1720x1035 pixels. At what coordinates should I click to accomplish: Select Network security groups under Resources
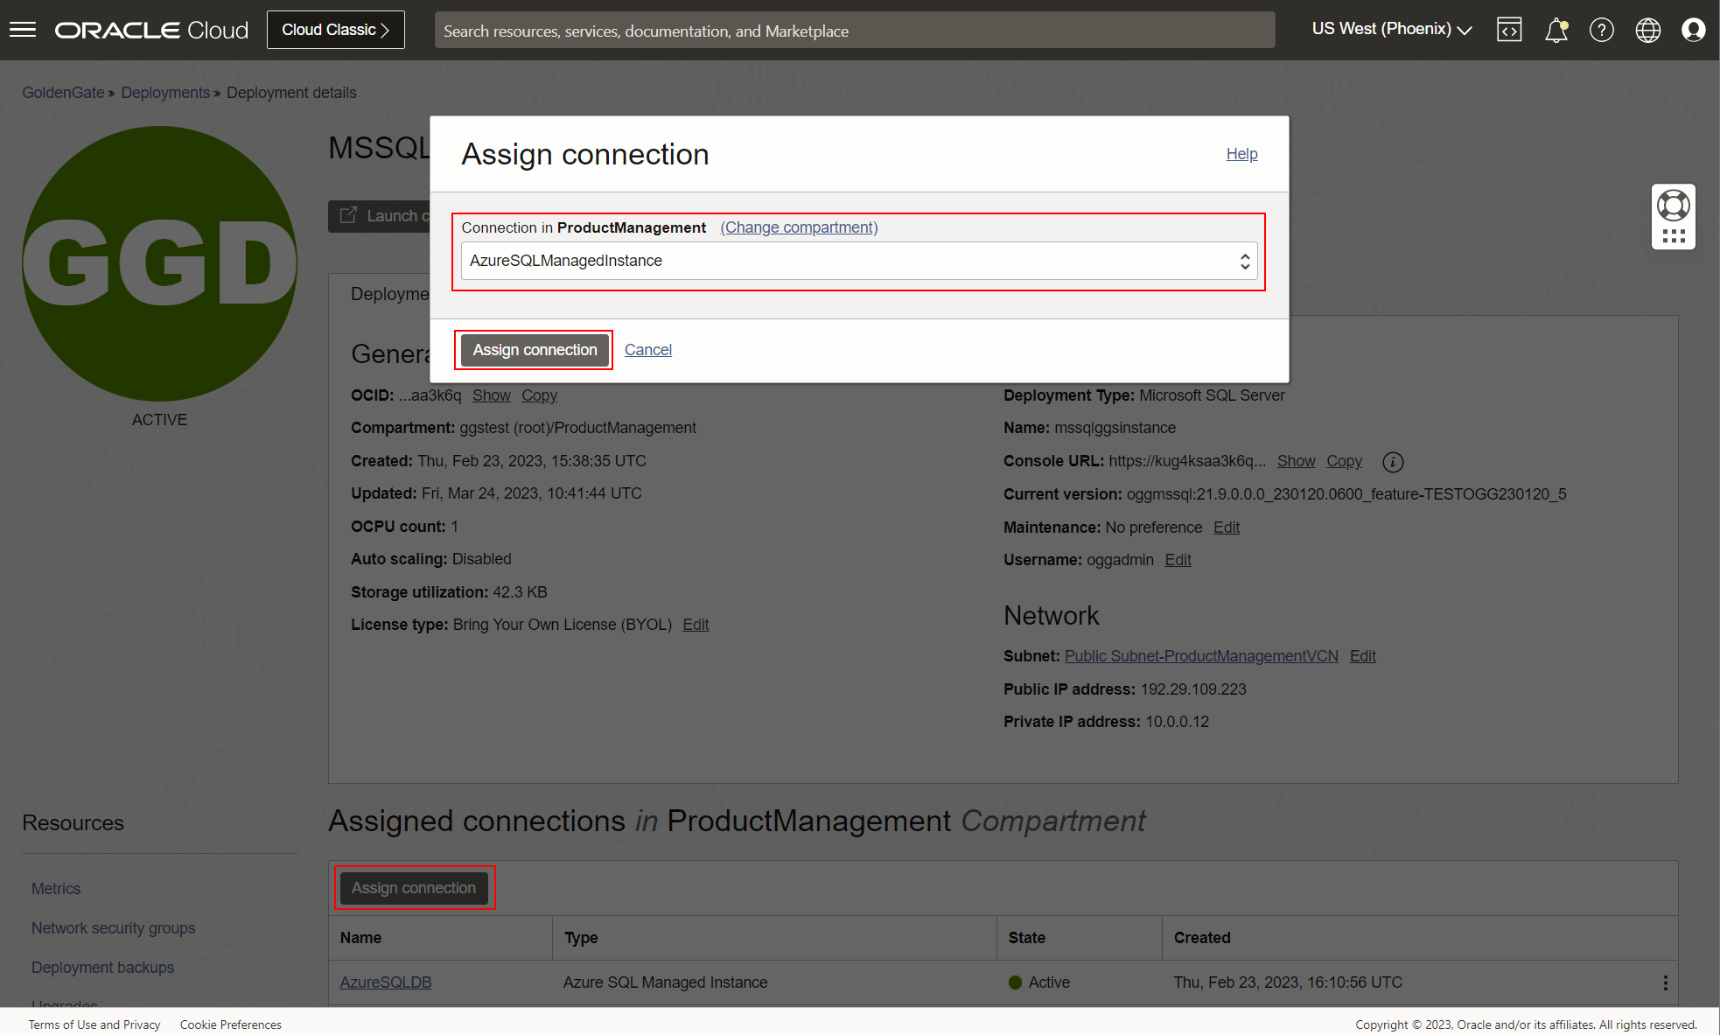[113, 928]
